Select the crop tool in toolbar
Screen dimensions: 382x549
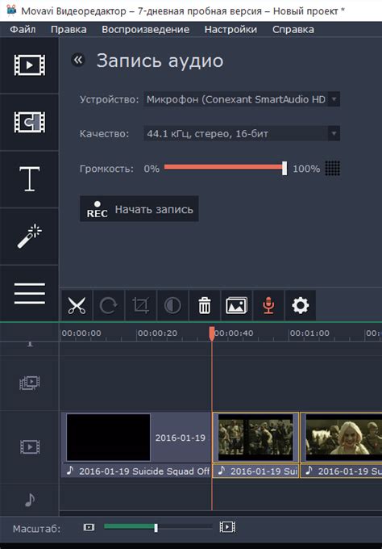(x=140, y=305)
